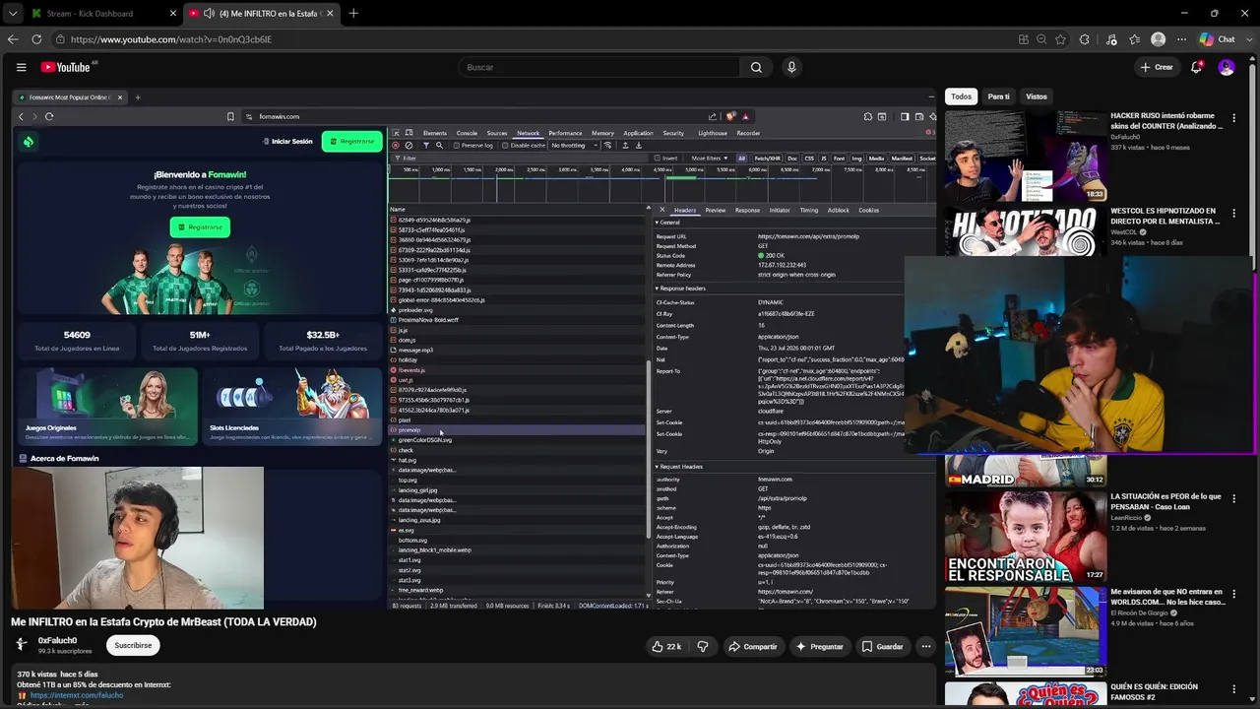The image size is (1260, 709).
Task: Open the YouTube guide hamburger menu
Action: pos(21,67)
